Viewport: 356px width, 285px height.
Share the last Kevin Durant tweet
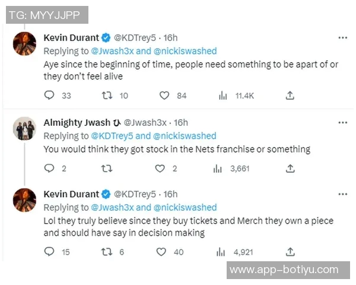290,252
